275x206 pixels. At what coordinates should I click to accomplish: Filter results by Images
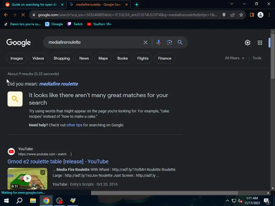16,58
